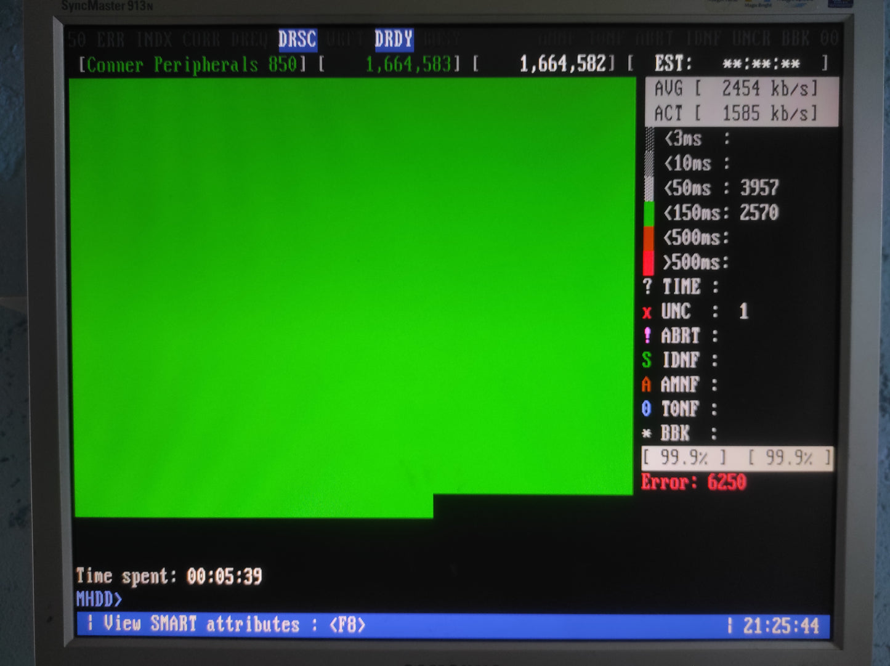Screen dimensions: 890x666
Task: Click the orange A AMNF symbol
Action: (646, 384)
